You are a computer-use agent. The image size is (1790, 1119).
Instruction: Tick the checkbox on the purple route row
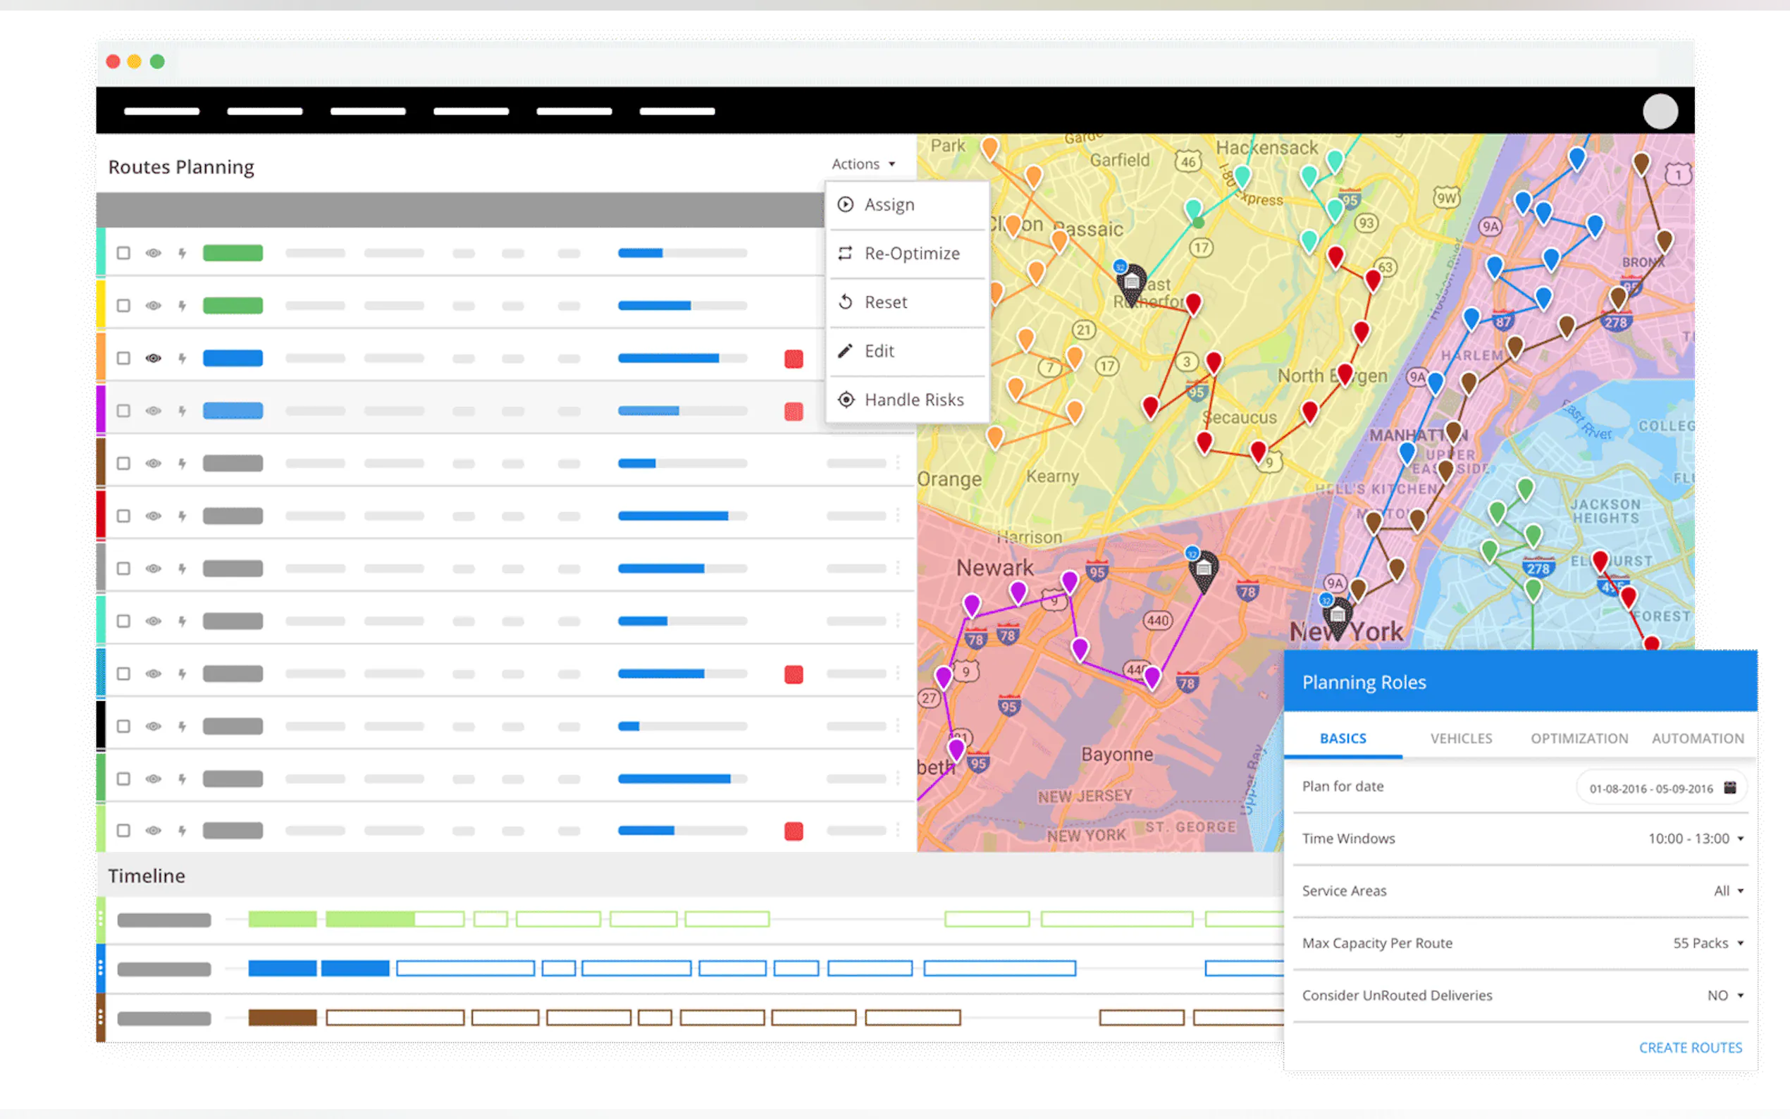pos(123,411)
